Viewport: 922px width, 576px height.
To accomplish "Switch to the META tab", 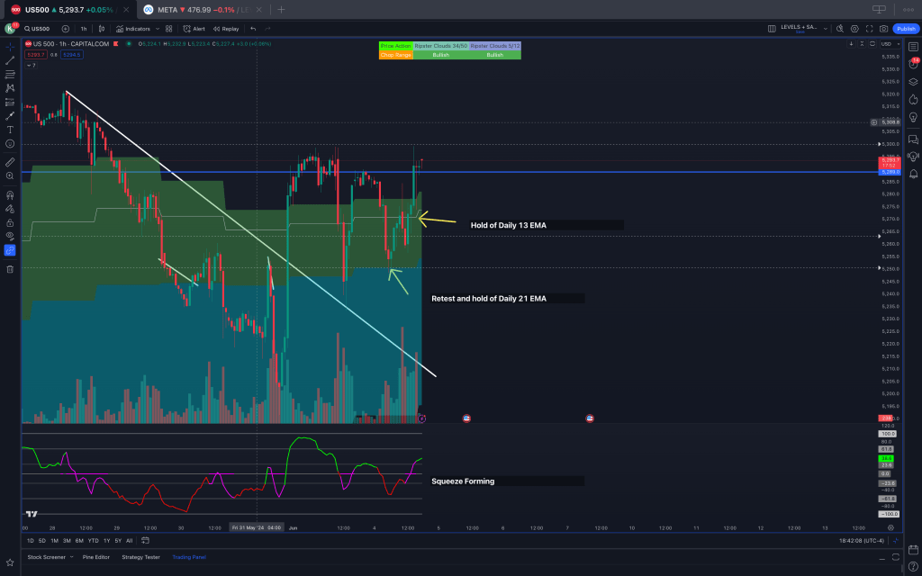I will tap(188, 9).
